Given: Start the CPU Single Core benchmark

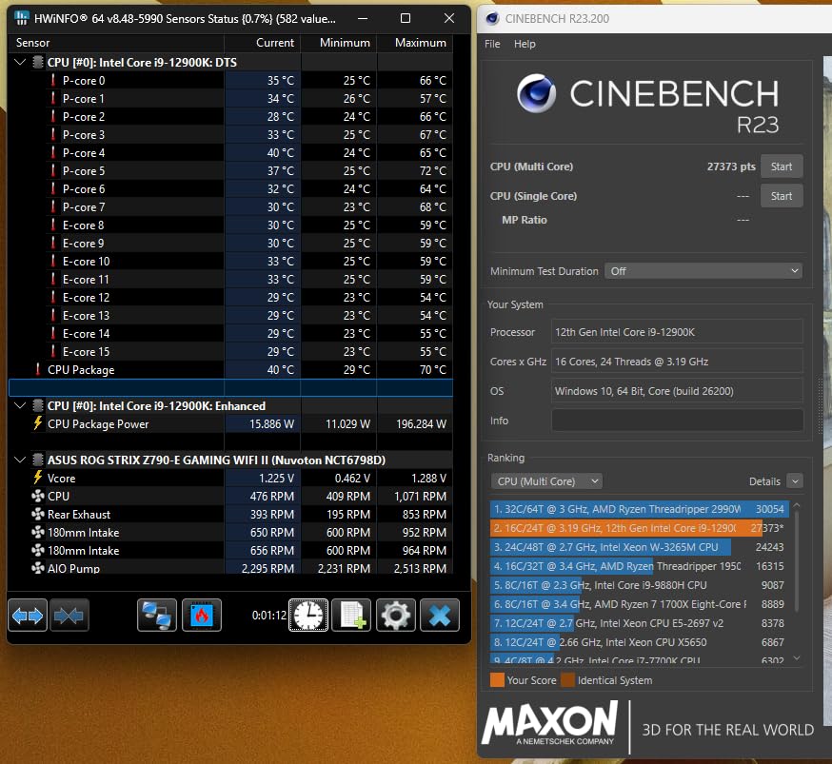Looking at the screenshot, I should tap(781, 196).
